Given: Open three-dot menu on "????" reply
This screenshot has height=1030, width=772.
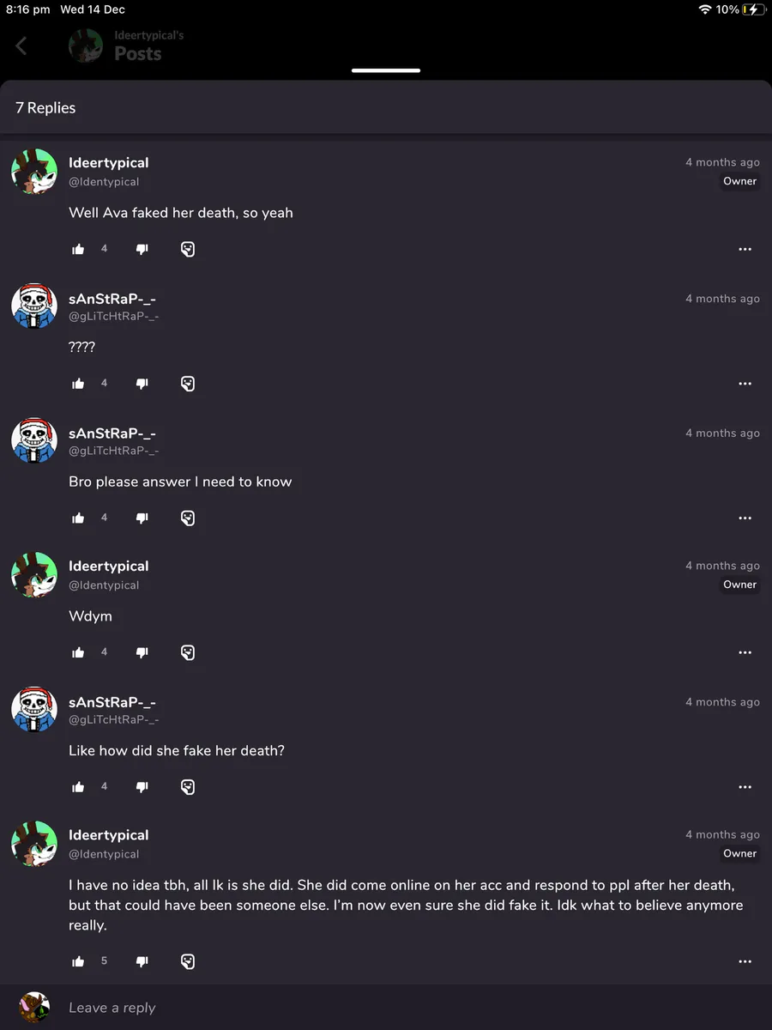Looking at the screenshot, I should point(745,385).
